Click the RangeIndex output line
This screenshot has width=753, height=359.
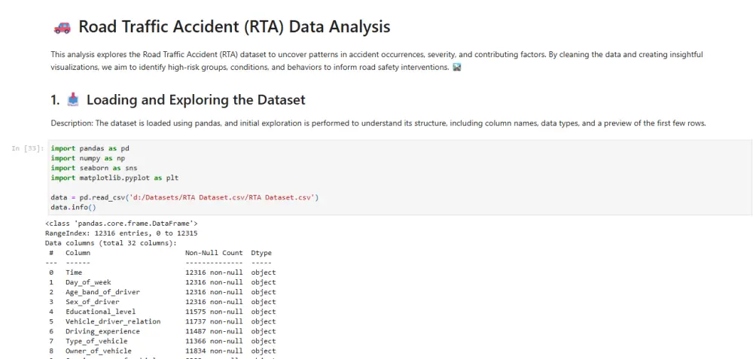coord(121,233)
